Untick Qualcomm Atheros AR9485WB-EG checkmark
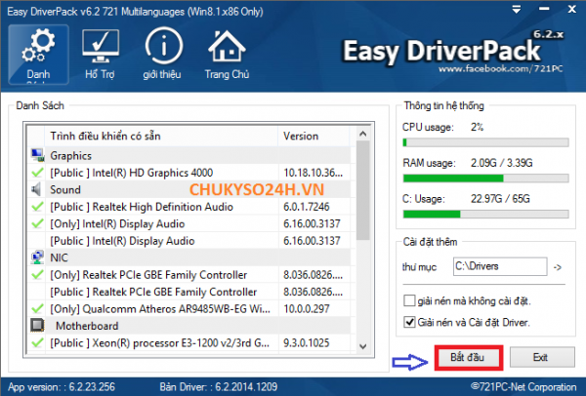Screen dimensions: 586x396 (37, 308)
